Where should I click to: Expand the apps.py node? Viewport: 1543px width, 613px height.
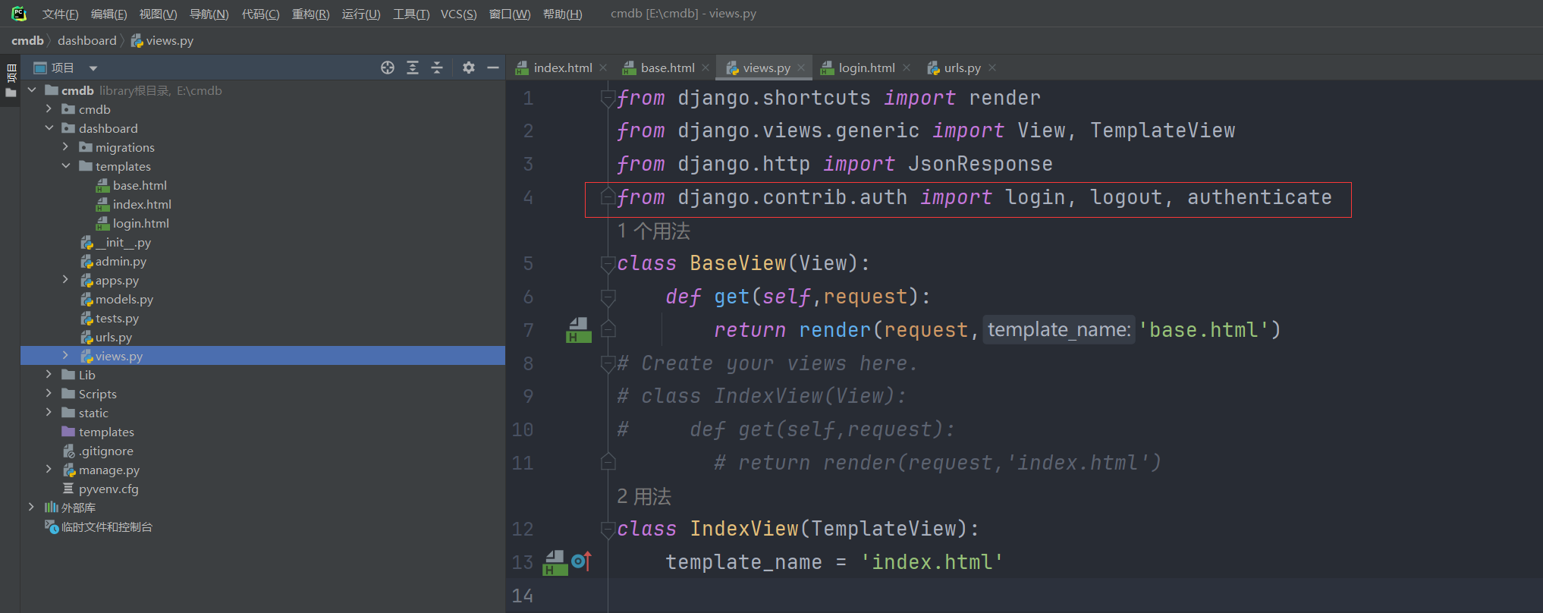tap(65, 280)
